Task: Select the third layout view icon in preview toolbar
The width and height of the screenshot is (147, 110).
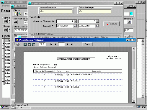Action: click(34, 44)
